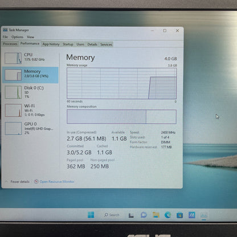Select Wi-Fi performance entry

[x=30, y=110]
